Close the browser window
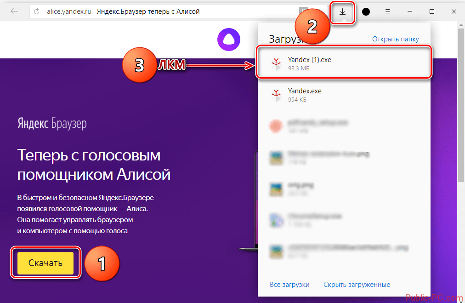 454,11
